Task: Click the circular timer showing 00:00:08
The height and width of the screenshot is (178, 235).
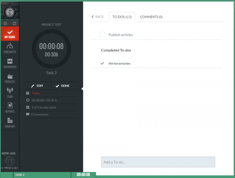Action: [52, 49]
